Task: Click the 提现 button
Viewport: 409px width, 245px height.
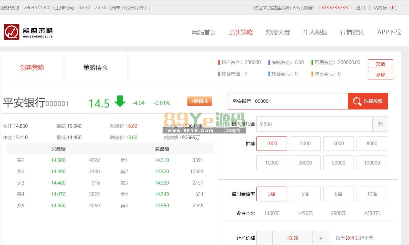Action: (381, 75)
